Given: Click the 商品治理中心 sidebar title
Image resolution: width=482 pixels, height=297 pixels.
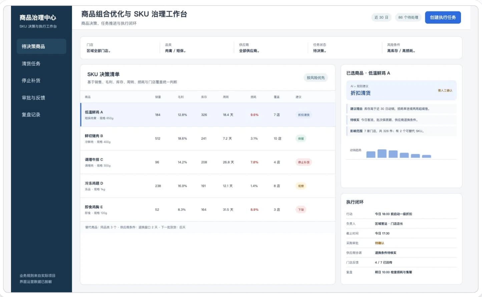Looking at the screenshot, I should point(38,18).
